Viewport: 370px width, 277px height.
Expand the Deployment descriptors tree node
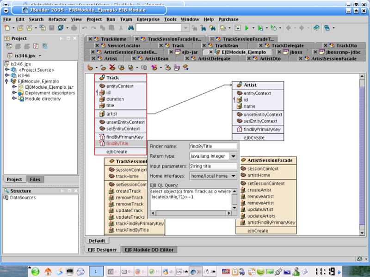pos(14,93)
